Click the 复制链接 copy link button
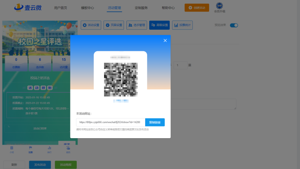The width and height of the screenshot is (300, 169). [x=155, y=122]
